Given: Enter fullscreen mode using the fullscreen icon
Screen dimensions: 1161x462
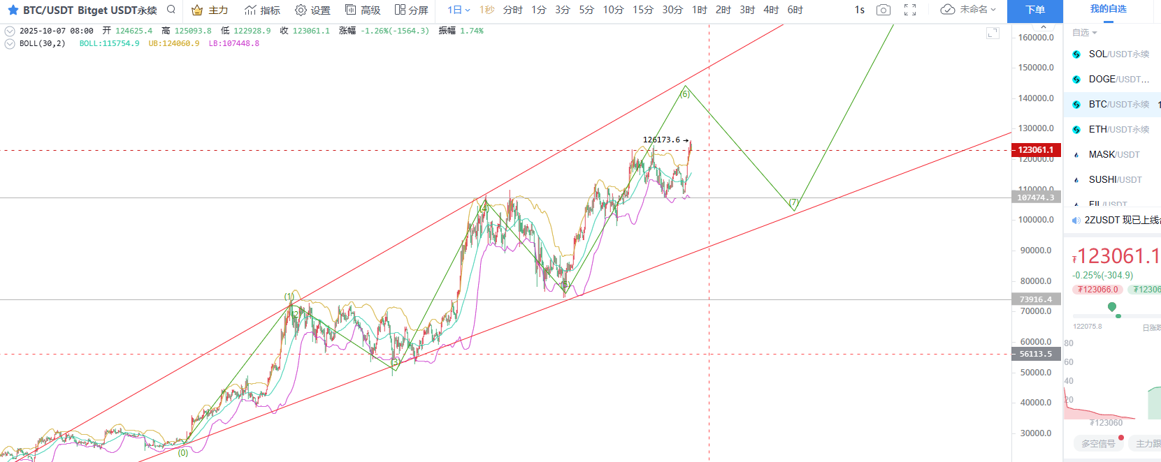Looking at the screenshot, I should pos(910,10).
